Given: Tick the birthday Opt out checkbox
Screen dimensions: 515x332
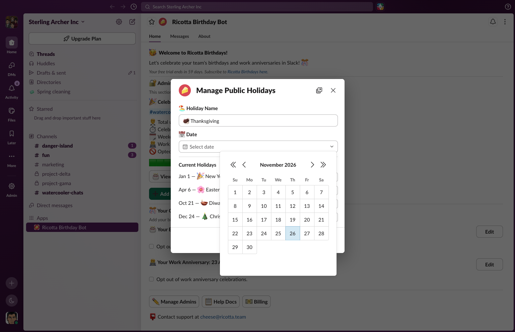Looking at the screenshot, I should tap(151, 246).
